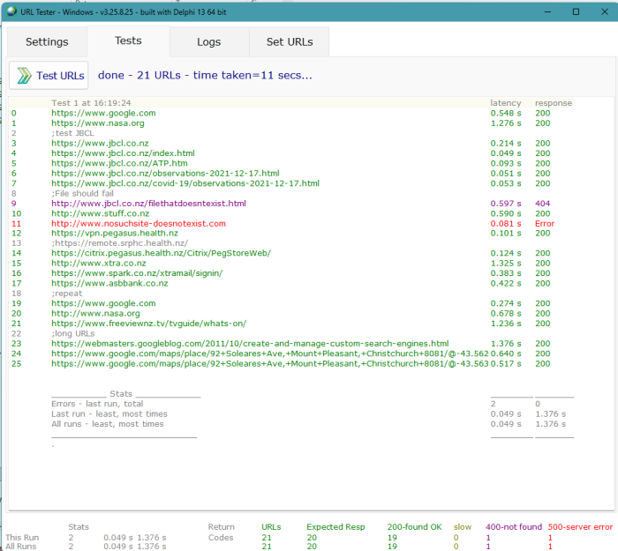Click the https://www.asbbank.co.nz entry
The height and width of the screenshot is (551, 618).
(109, 283)
